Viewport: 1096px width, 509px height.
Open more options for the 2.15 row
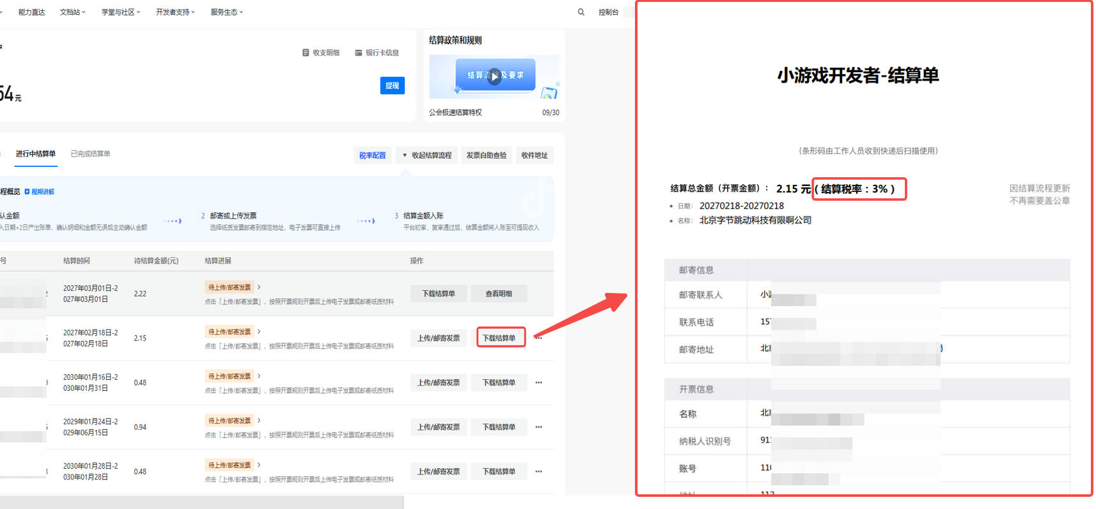[539, 338]
